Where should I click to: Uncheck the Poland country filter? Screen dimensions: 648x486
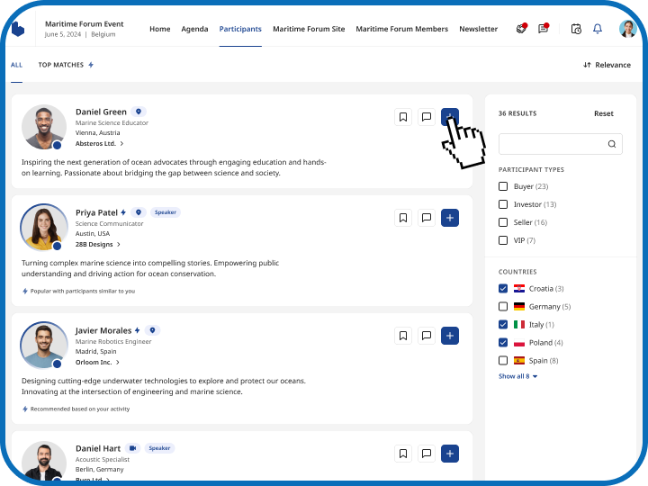coord(503,343)
